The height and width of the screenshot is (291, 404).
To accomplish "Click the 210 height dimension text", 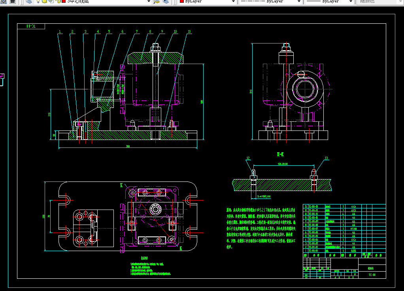I will tap(251, 91).
